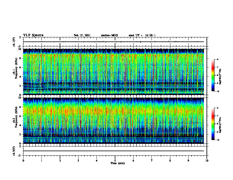Viewport: 233px width, 180px height.
Task: Click the "-10" label on ch.1 colorbar
Action: tap(217, 91)
